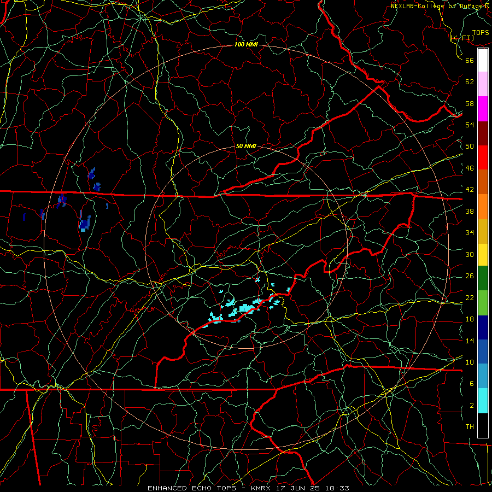Click the cyan legend swatch near 2
The width and height of the screenshot is (492, 492).
point(483,401)
